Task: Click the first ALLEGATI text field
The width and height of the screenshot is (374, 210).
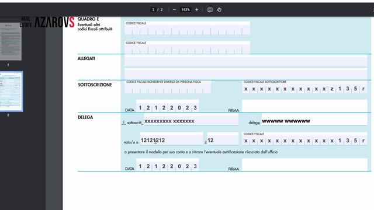Action: 245,61
